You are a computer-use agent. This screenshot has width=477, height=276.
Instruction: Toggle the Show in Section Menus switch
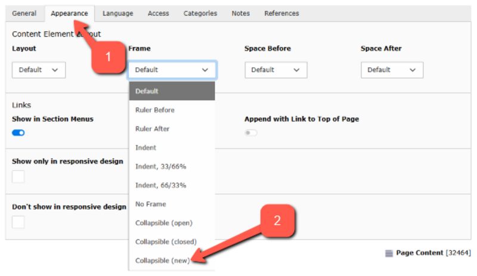[x=18, y=133]
